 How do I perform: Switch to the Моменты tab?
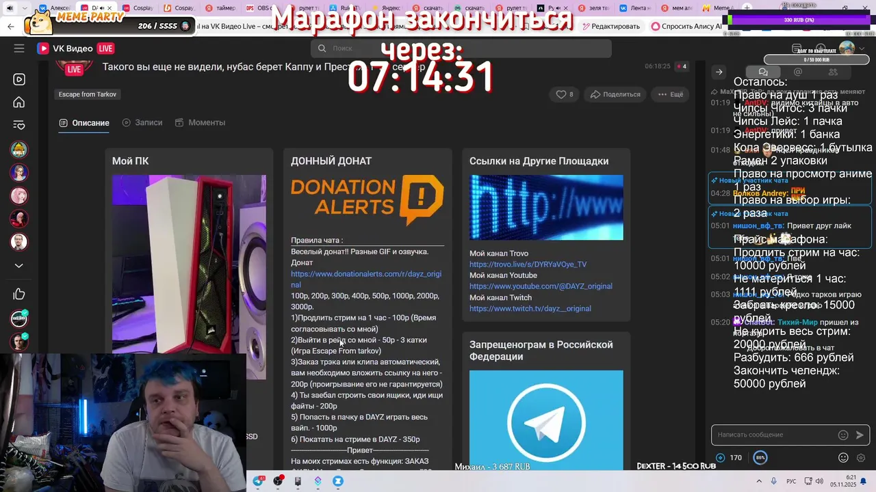tap(200, 122)
